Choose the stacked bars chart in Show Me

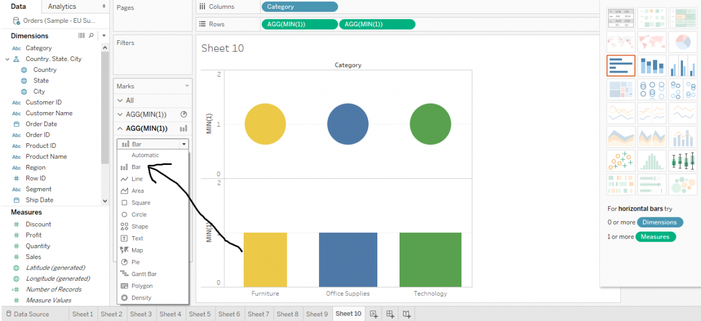click(651, 65)
